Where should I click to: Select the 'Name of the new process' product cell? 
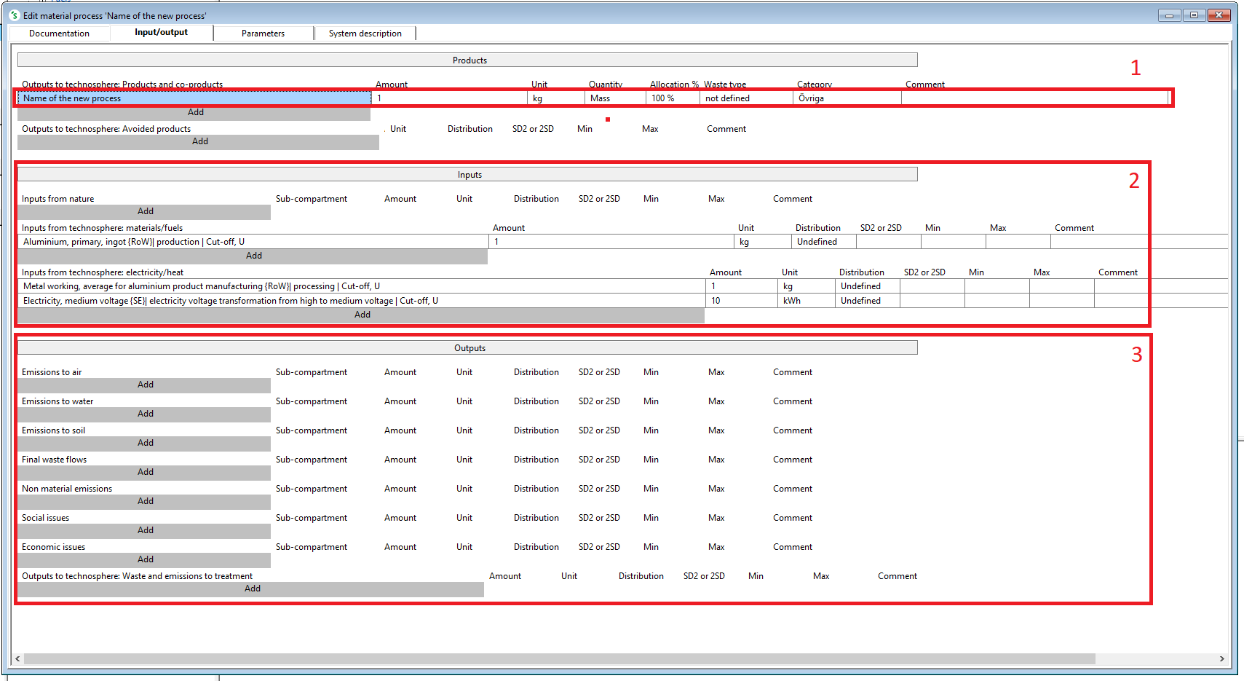[x=194, y=98]
